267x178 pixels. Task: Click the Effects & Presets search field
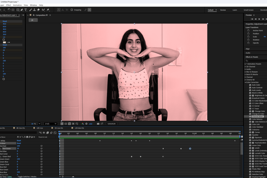(x=256, y=60)
